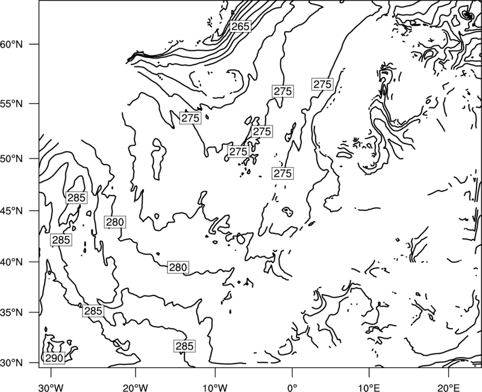This screenshot has width=482, height=392.
Task: Click the 280 contour label nearest 45°N
Action: 115,222
